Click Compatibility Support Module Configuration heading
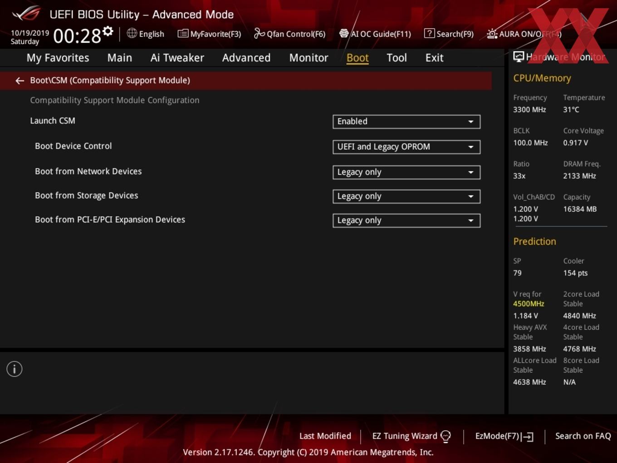 pyautogui.click(x=115, y=100)
